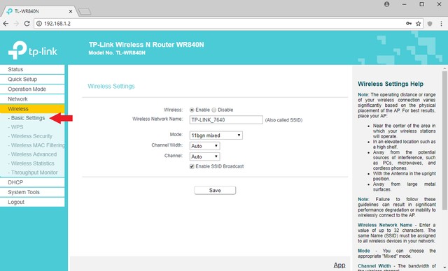
Task: Open the Network menu
Action: click(32, 99)
